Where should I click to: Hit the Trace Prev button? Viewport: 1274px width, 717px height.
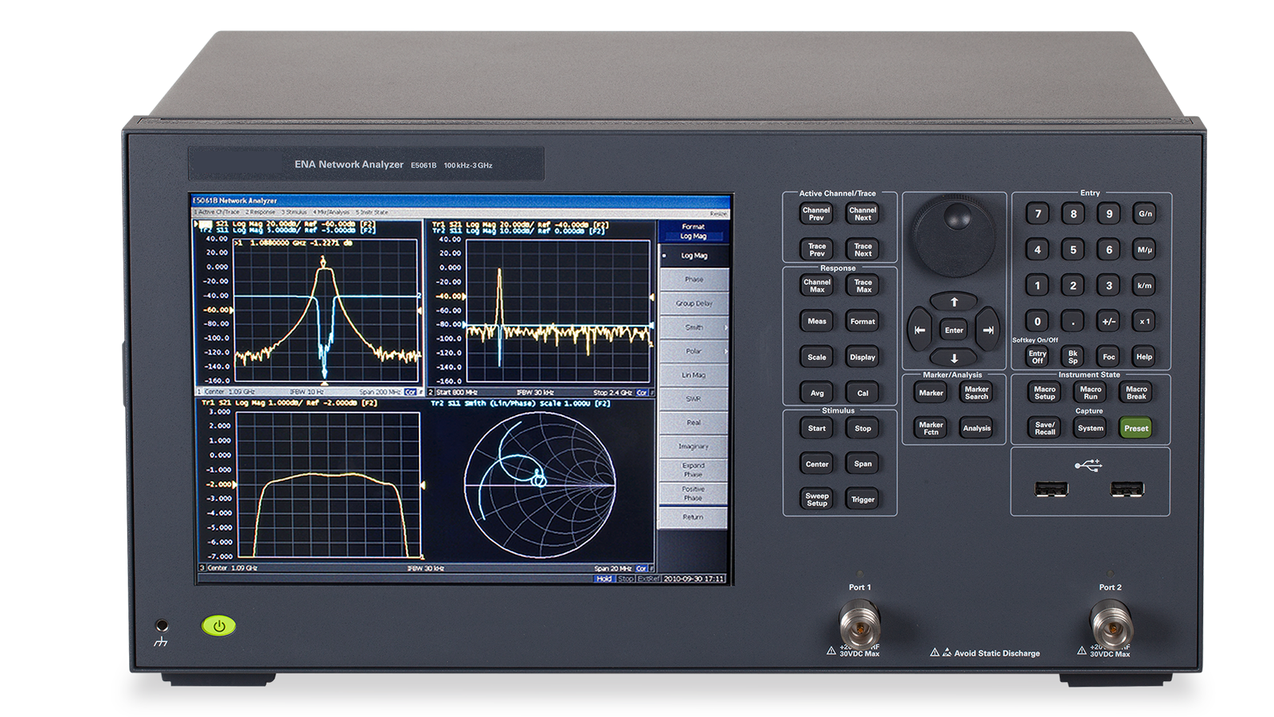(817, 250)
